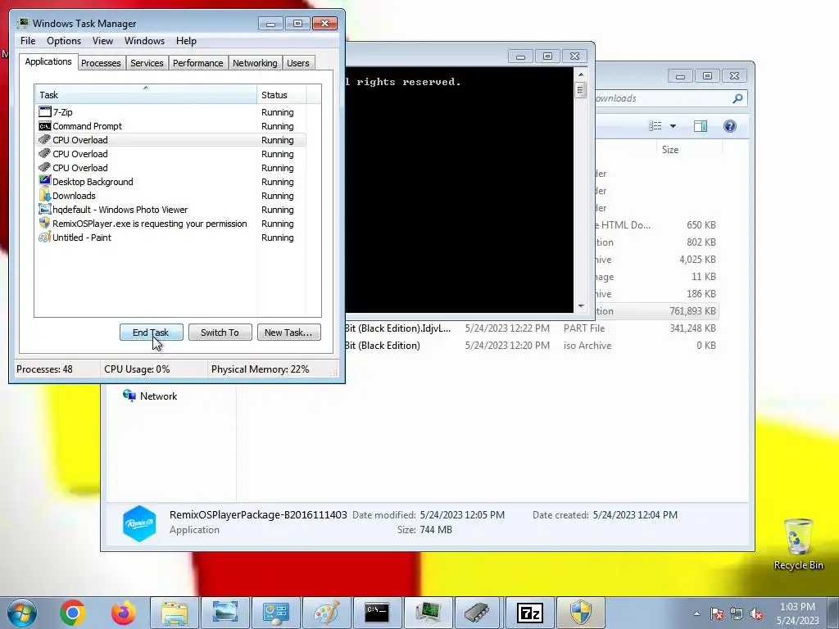This screenshot has width=839, height=629.
Task: Select the iso Archive row 0 KB
Action: pos(530,345)
